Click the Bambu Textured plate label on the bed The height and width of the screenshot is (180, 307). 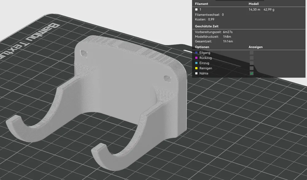click(x=29, y=42)
